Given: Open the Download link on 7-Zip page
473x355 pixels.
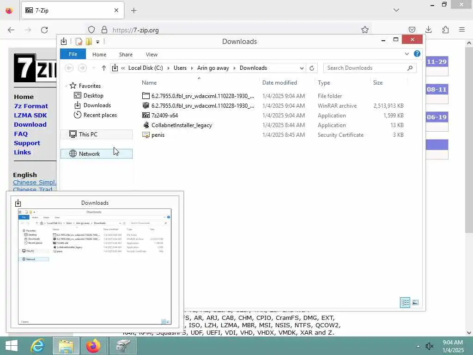Looking at the screenshot, I should coord(30,125).
